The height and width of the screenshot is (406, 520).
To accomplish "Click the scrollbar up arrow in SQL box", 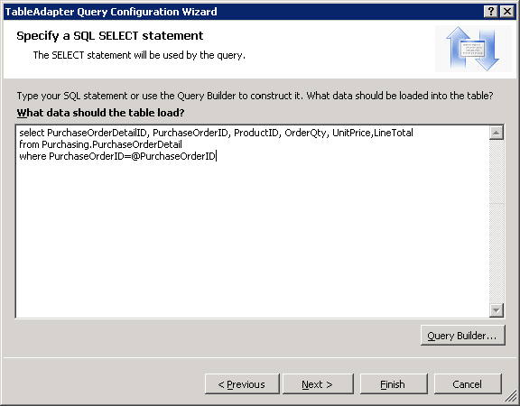I will click(497, 133).
